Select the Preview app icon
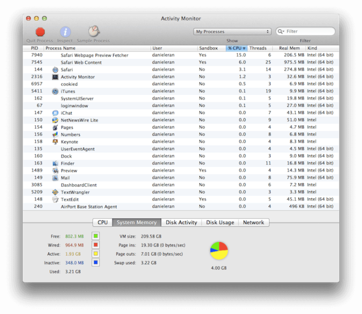Viewport: 362px width, 314px height. [x=55, y=170]
